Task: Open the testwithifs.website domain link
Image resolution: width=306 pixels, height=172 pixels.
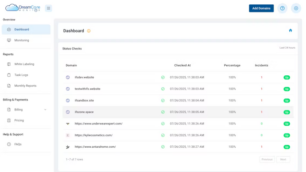Action: pyautogui.click(x=87, y=89)
